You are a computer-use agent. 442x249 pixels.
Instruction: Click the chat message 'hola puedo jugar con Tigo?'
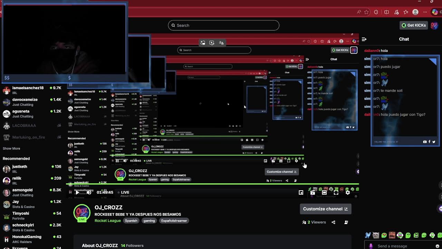403,114
